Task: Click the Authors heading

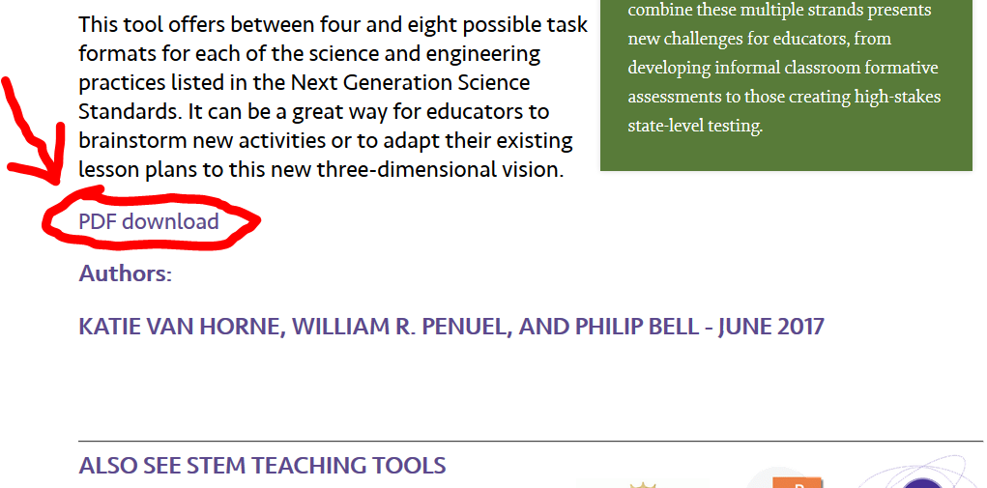Action: pyautogui.click(x=126, y=273)
